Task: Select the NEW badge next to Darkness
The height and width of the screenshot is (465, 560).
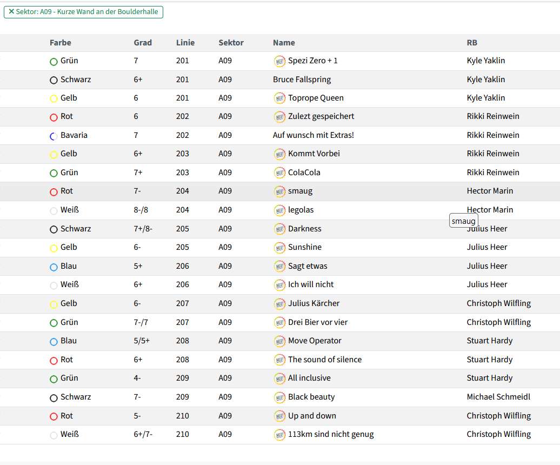Action: [279, 229]
